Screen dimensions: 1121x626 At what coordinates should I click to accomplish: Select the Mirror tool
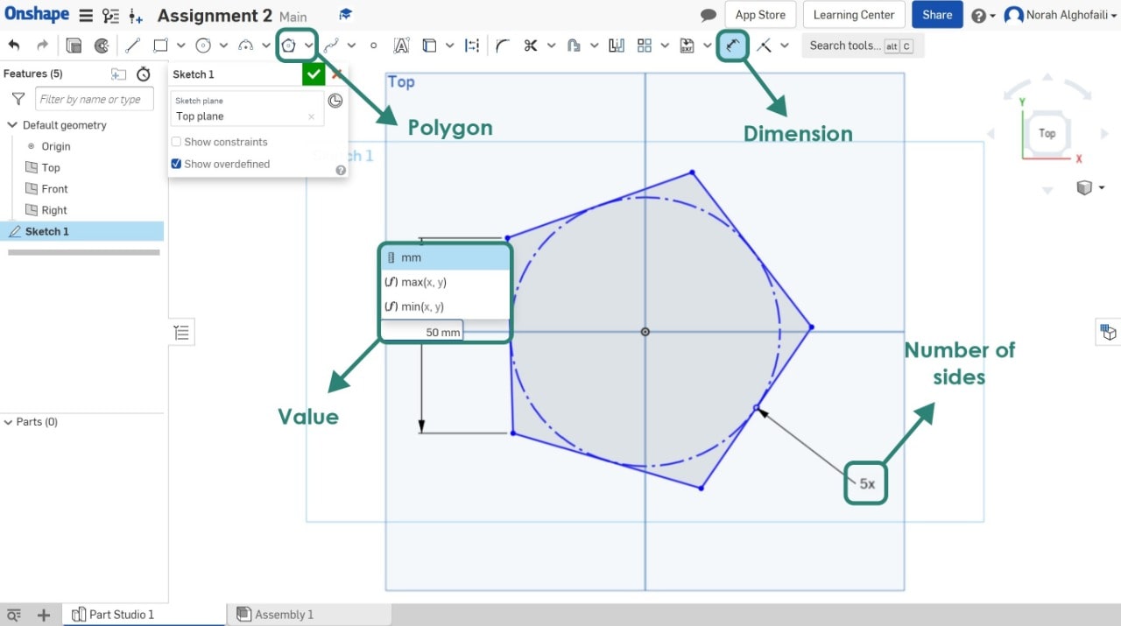pos(617,46)
